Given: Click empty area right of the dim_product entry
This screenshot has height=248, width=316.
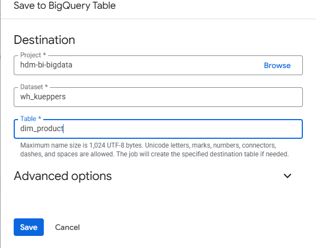Looking at the screenshot, I should (181, 129).
